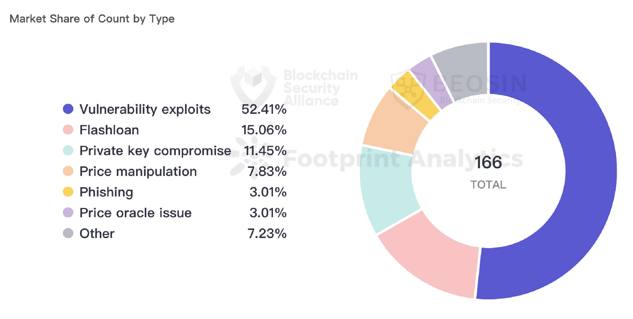Click the orange Price manipulation legend dot
This screenshot has height=319, width=633.
tap(68, 171)
